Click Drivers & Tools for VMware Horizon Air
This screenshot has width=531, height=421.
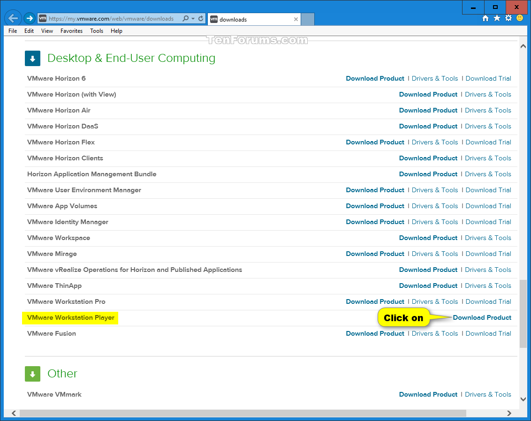(488, 110)
